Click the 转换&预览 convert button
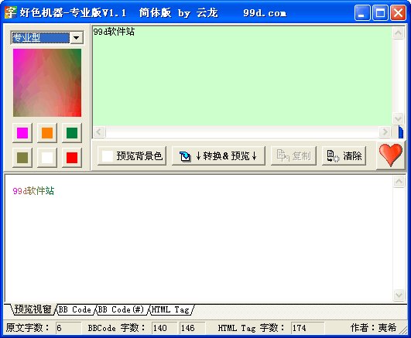This screenshot has width=411, height=338. (218, 156)
